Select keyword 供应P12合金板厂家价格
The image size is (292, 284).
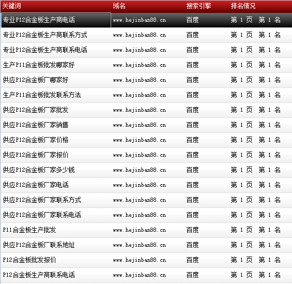36,140
